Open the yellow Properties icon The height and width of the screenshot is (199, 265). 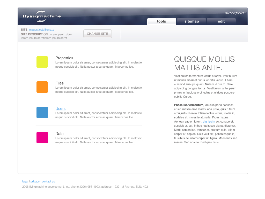point(42,62)
